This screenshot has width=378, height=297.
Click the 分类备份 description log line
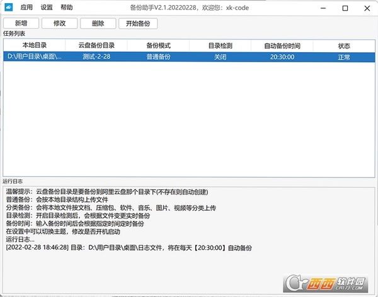pos(111,208)
